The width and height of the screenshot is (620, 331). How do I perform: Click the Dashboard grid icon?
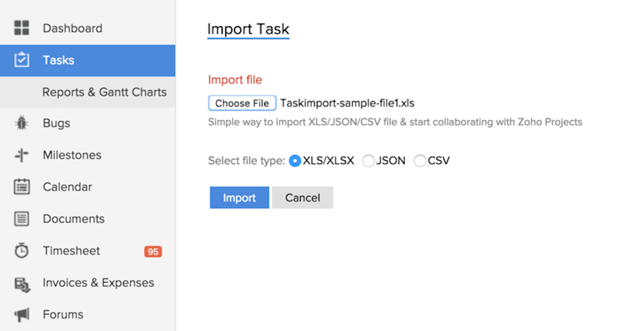pyautogui.click(x=22, y=28)
